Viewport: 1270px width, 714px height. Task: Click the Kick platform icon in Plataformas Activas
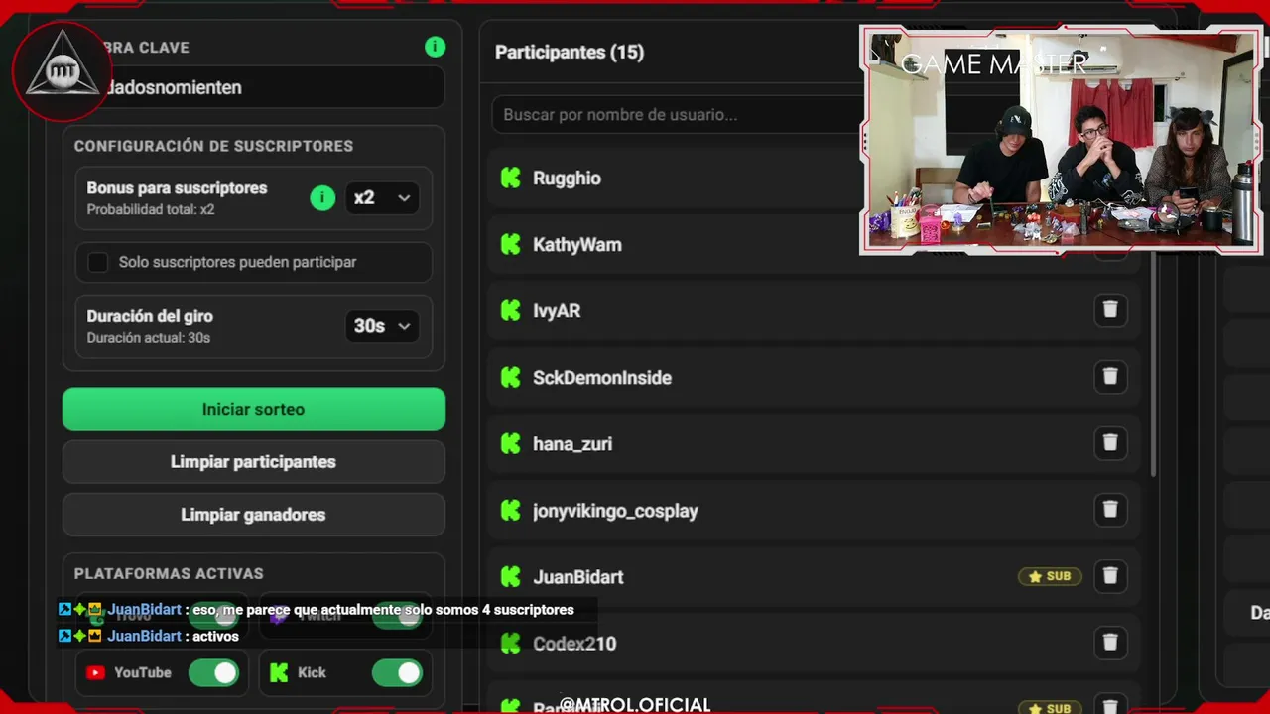(279, 672)
